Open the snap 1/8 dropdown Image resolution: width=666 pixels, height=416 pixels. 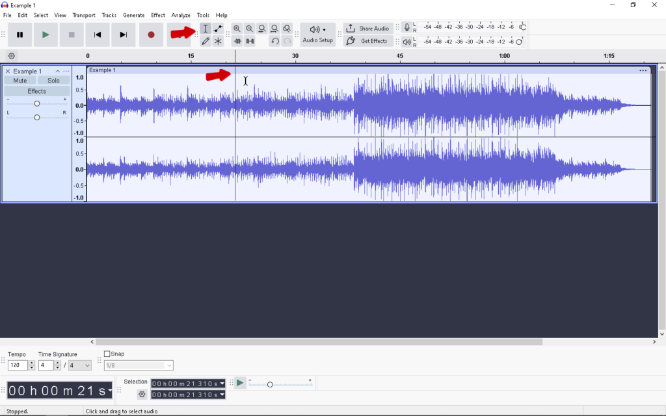click(x=139, y=366)
